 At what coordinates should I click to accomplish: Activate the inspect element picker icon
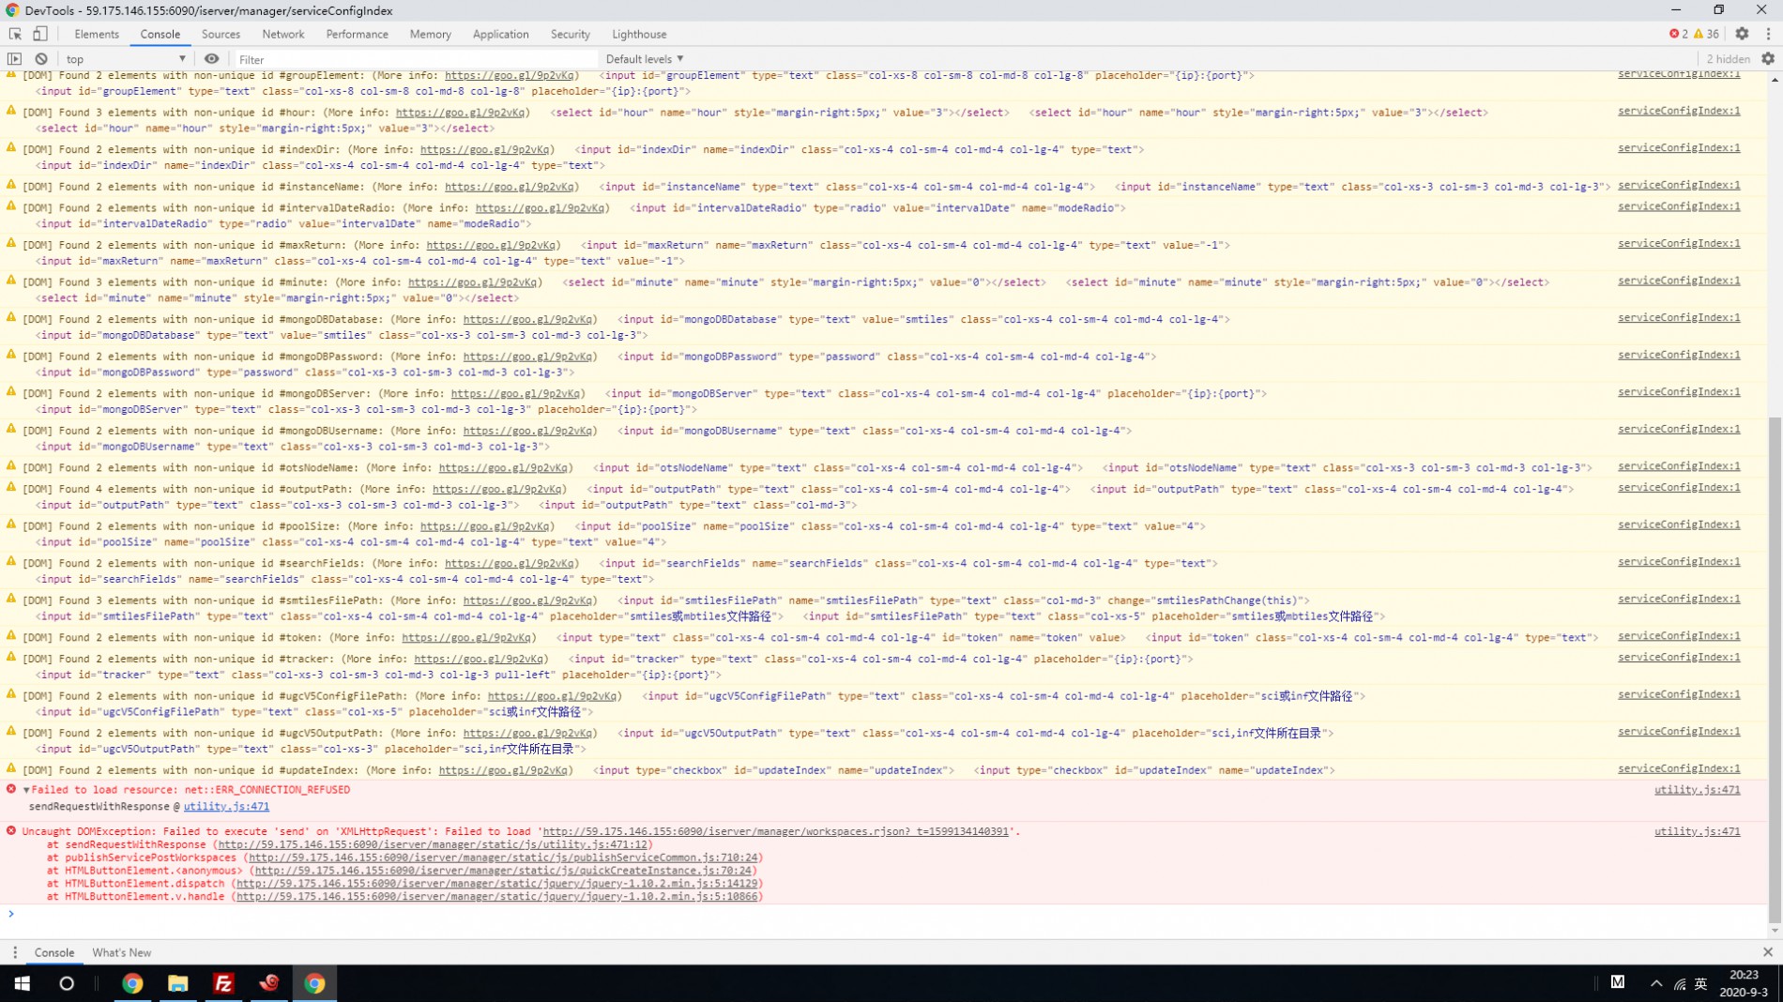click(15, 34)
